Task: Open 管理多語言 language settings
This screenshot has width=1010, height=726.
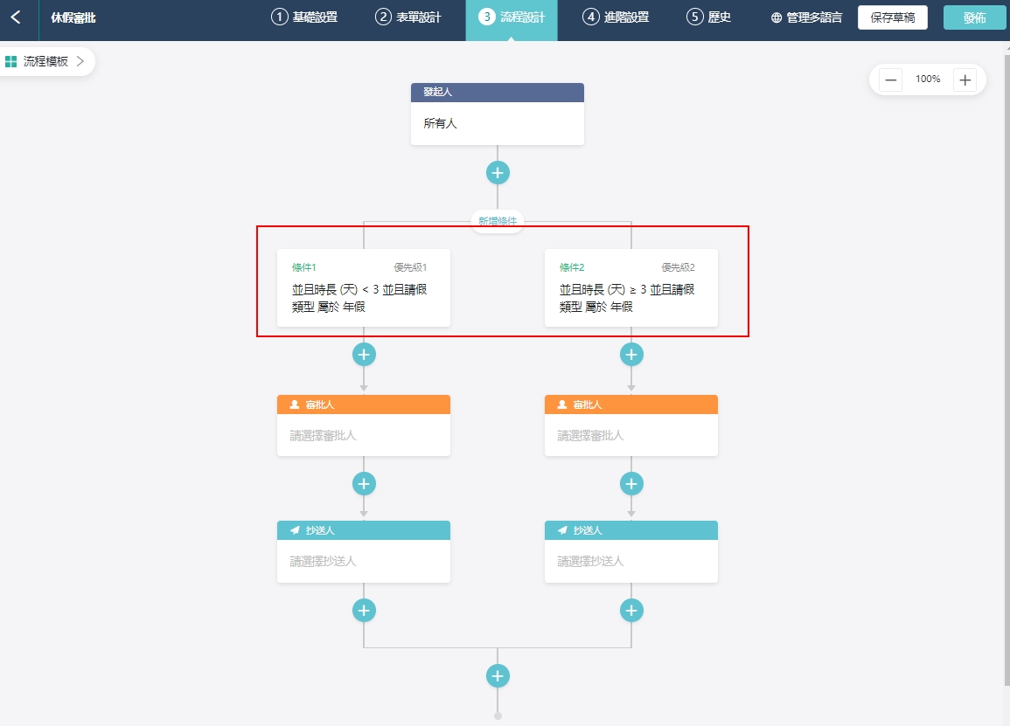Action: (806, 17)
